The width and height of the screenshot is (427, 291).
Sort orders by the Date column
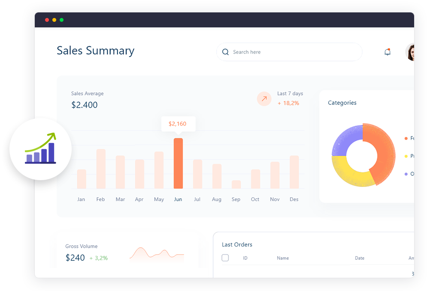point(360,258)
